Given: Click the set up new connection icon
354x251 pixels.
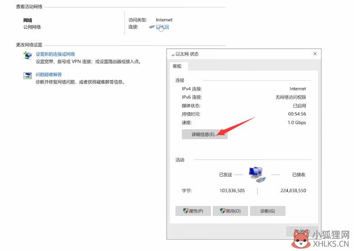Looking at the screenshot, I should pyautogui.click(x=28, y=55).
